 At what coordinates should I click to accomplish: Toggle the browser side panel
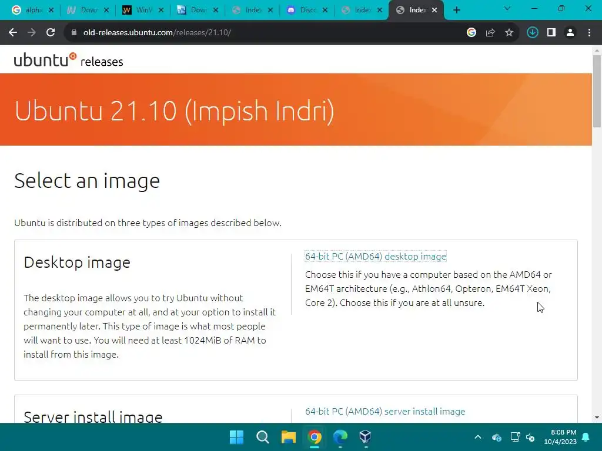(551, 33)
